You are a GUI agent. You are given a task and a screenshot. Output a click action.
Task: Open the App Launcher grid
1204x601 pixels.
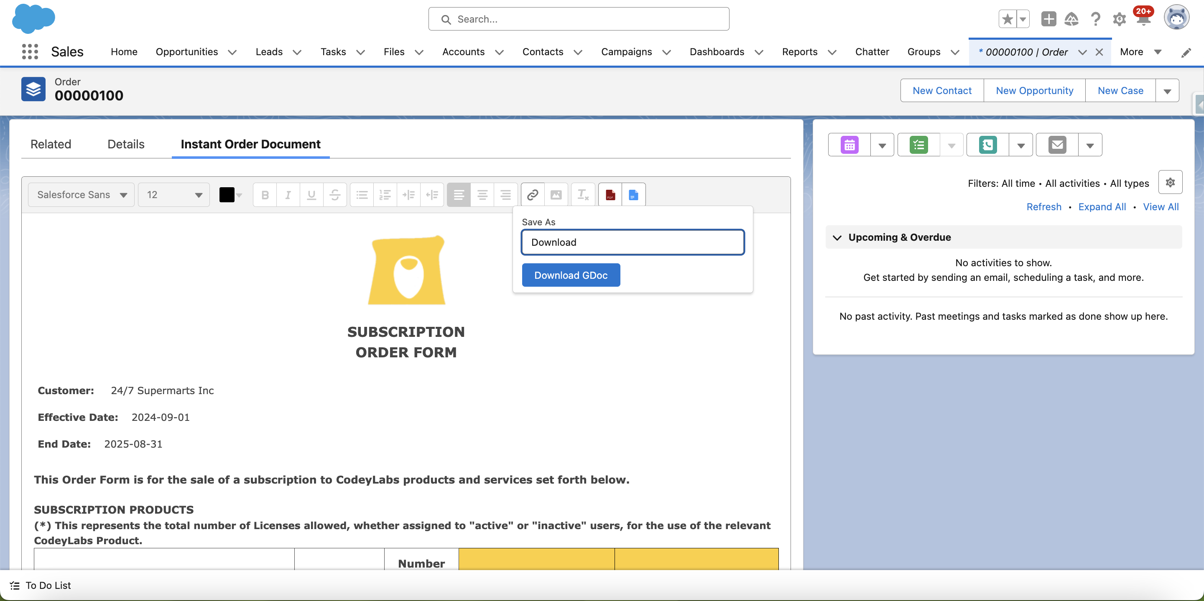coord(30,52)
